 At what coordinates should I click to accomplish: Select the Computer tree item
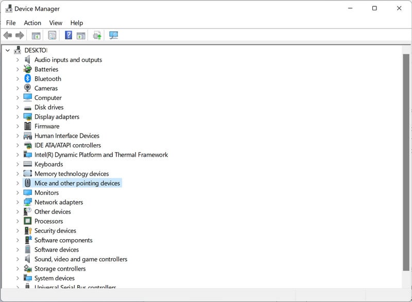point(48,98)
